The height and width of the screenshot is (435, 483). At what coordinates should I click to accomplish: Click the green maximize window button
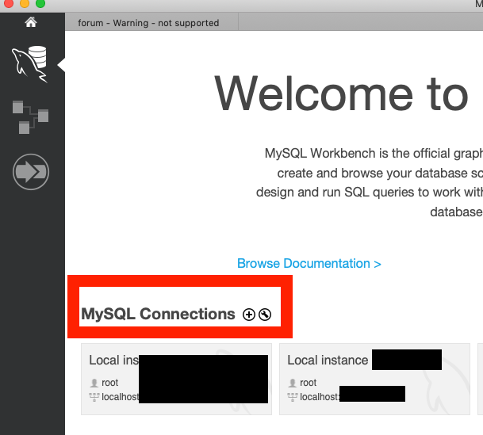coord(40,3)
